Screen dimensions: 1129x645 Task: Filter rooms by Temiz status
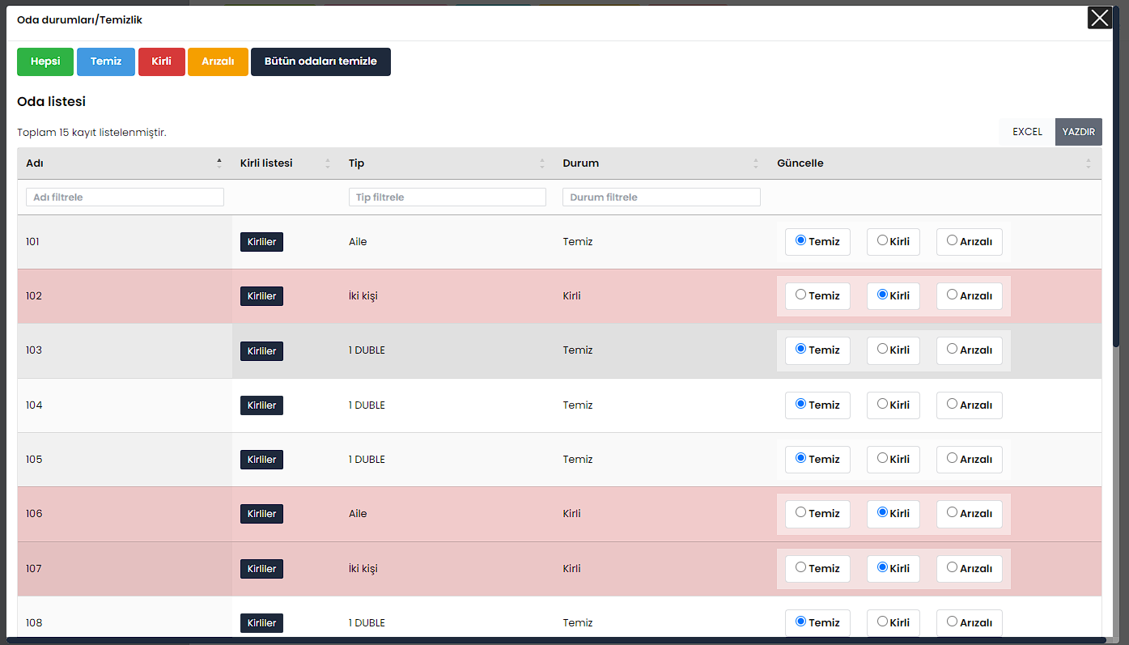click(106, 62)
